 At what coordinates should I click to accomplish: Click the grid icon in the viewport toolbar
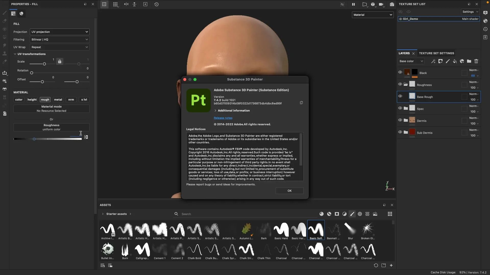click(x=115, y=4)
